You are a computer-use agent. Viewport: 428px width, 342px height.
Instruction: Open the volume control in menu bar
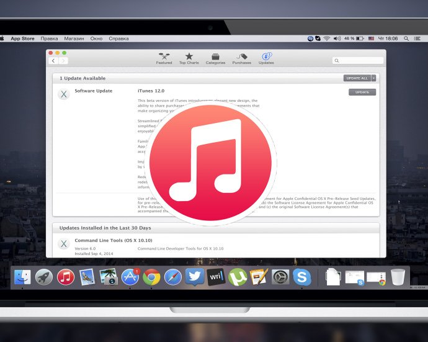click(x=337, y=38)
